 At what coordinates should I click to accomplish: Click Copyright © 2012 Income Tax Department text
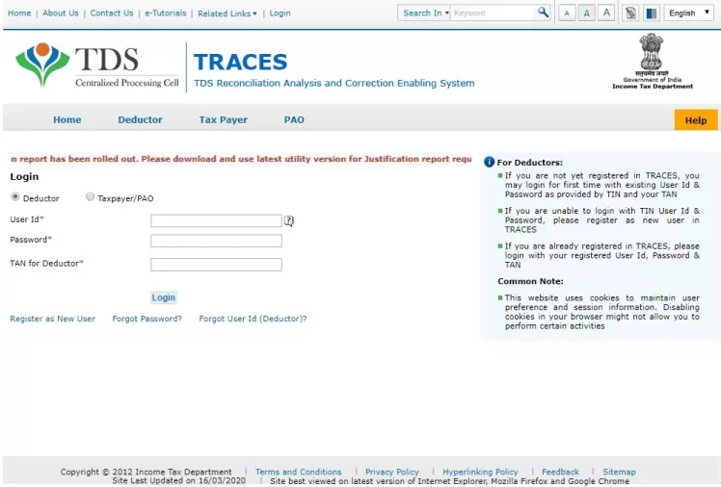tap(146, 472)
